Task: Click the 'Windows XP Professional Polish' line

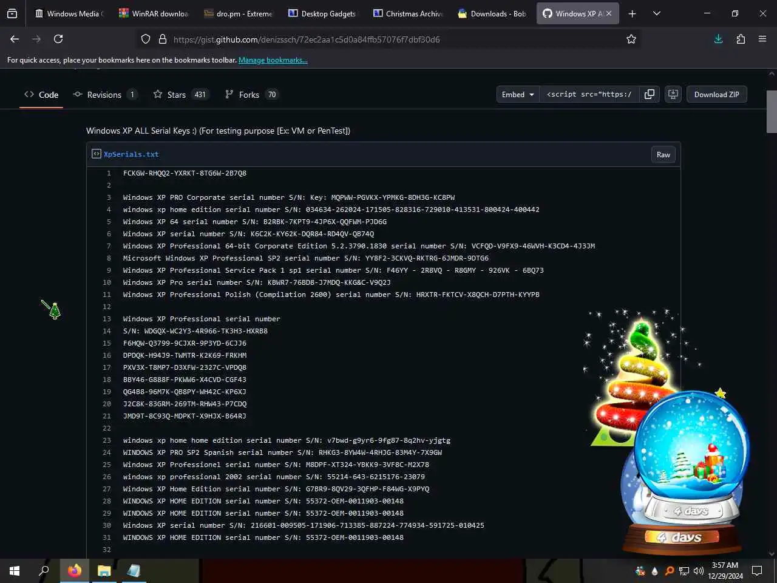Action: [331, 295]
